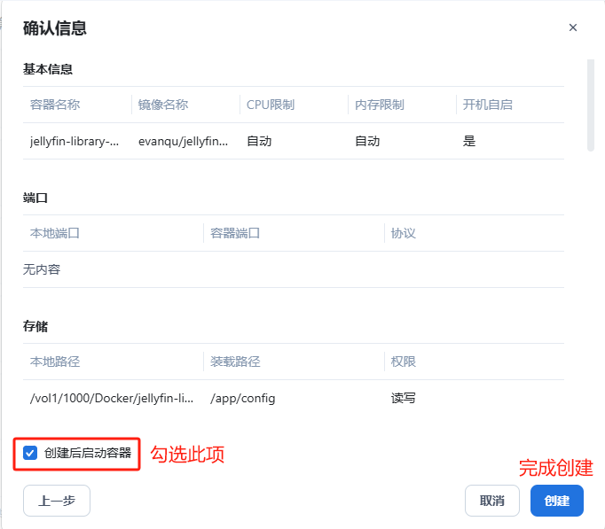This screenshot has width=605, height=529.
Task: Click the 自动 value under 内存限制
Action: 367,141
